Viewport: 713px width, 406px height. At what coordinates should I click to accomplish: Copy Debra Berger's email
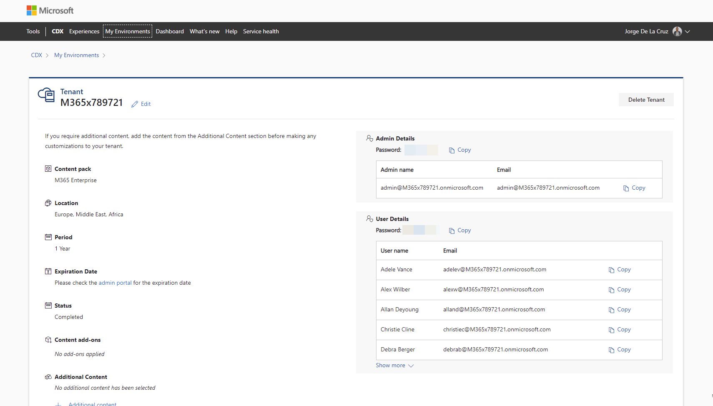click(x=620, y=350)
